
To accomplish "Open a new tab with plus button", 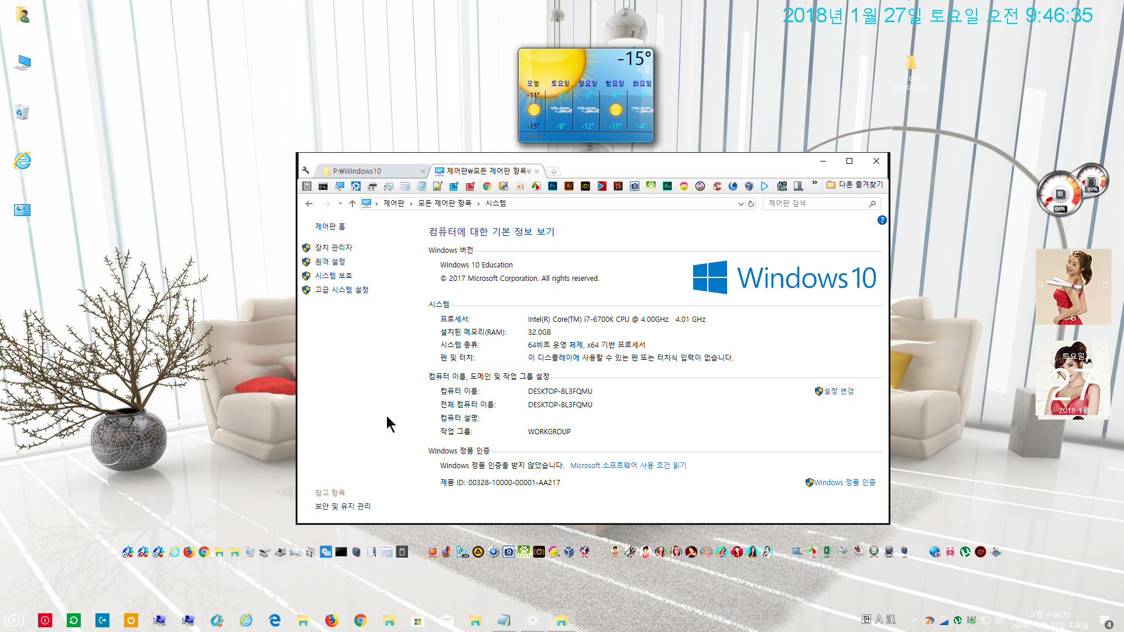I will tap(553, 171).
